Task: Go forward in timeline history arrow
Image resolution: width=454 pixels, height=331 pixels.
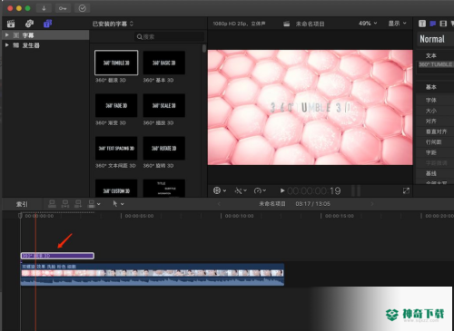Action: pos(372,204)
